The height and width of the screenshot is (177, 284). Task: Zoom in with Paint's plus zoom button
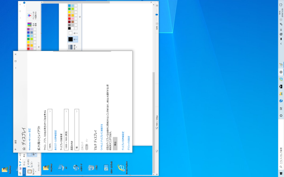(157, 6)
